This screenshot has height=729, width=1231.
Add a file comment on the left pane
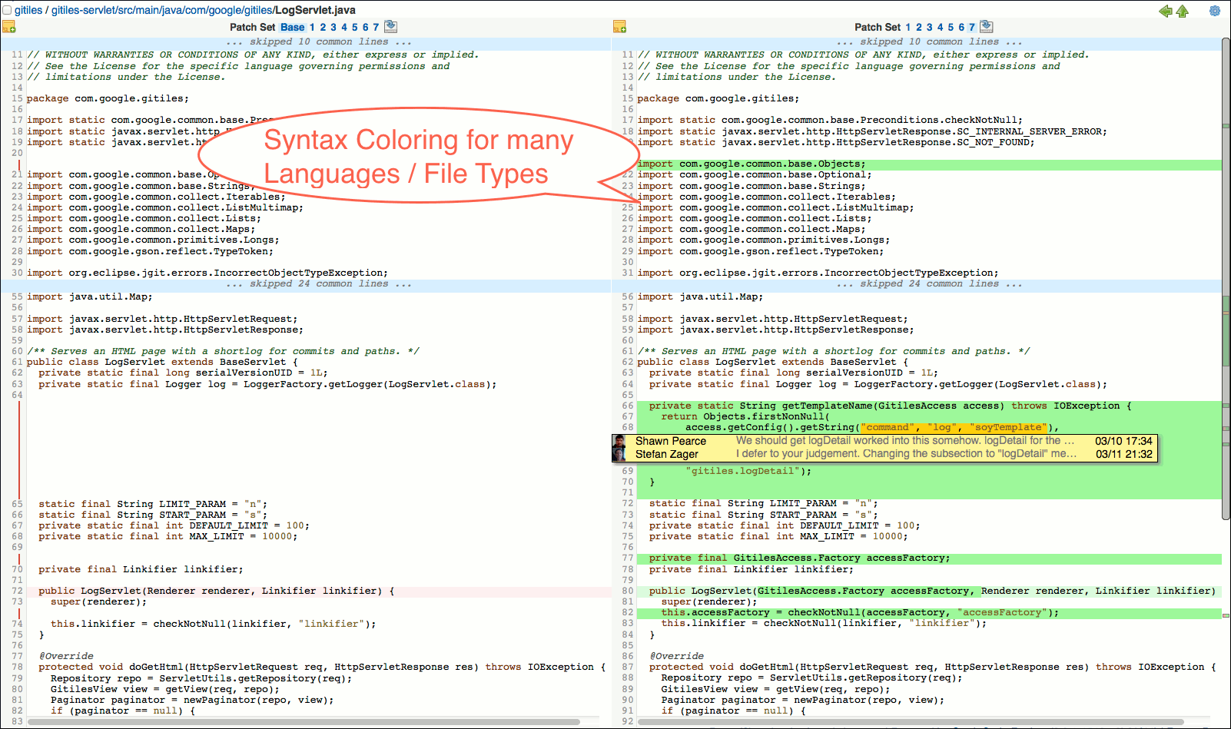9,27
